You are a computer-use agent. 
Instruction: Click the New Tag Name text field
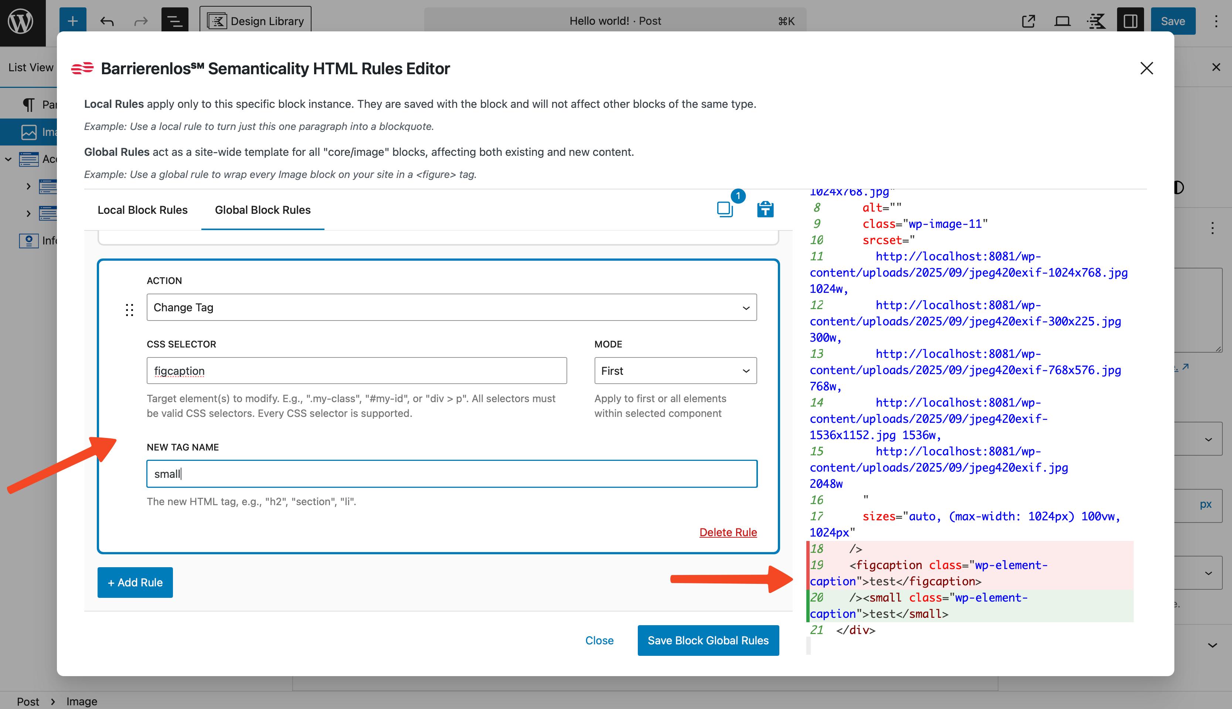(451, 474)
